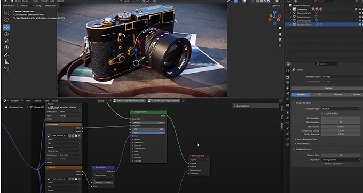Screen dimensions: 363x193
Task: Click the viewport zoom magnifier icon
Action: pos(280,28)
